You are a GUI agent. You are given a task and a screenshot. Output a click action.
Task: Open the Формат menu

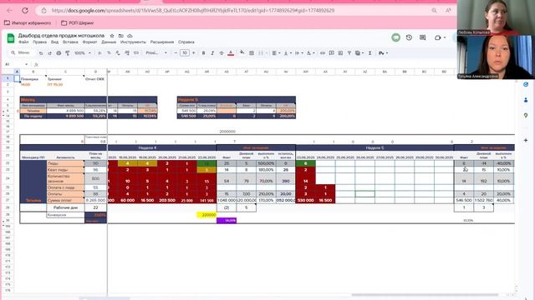pyautogui.click(x=89, y=42)
